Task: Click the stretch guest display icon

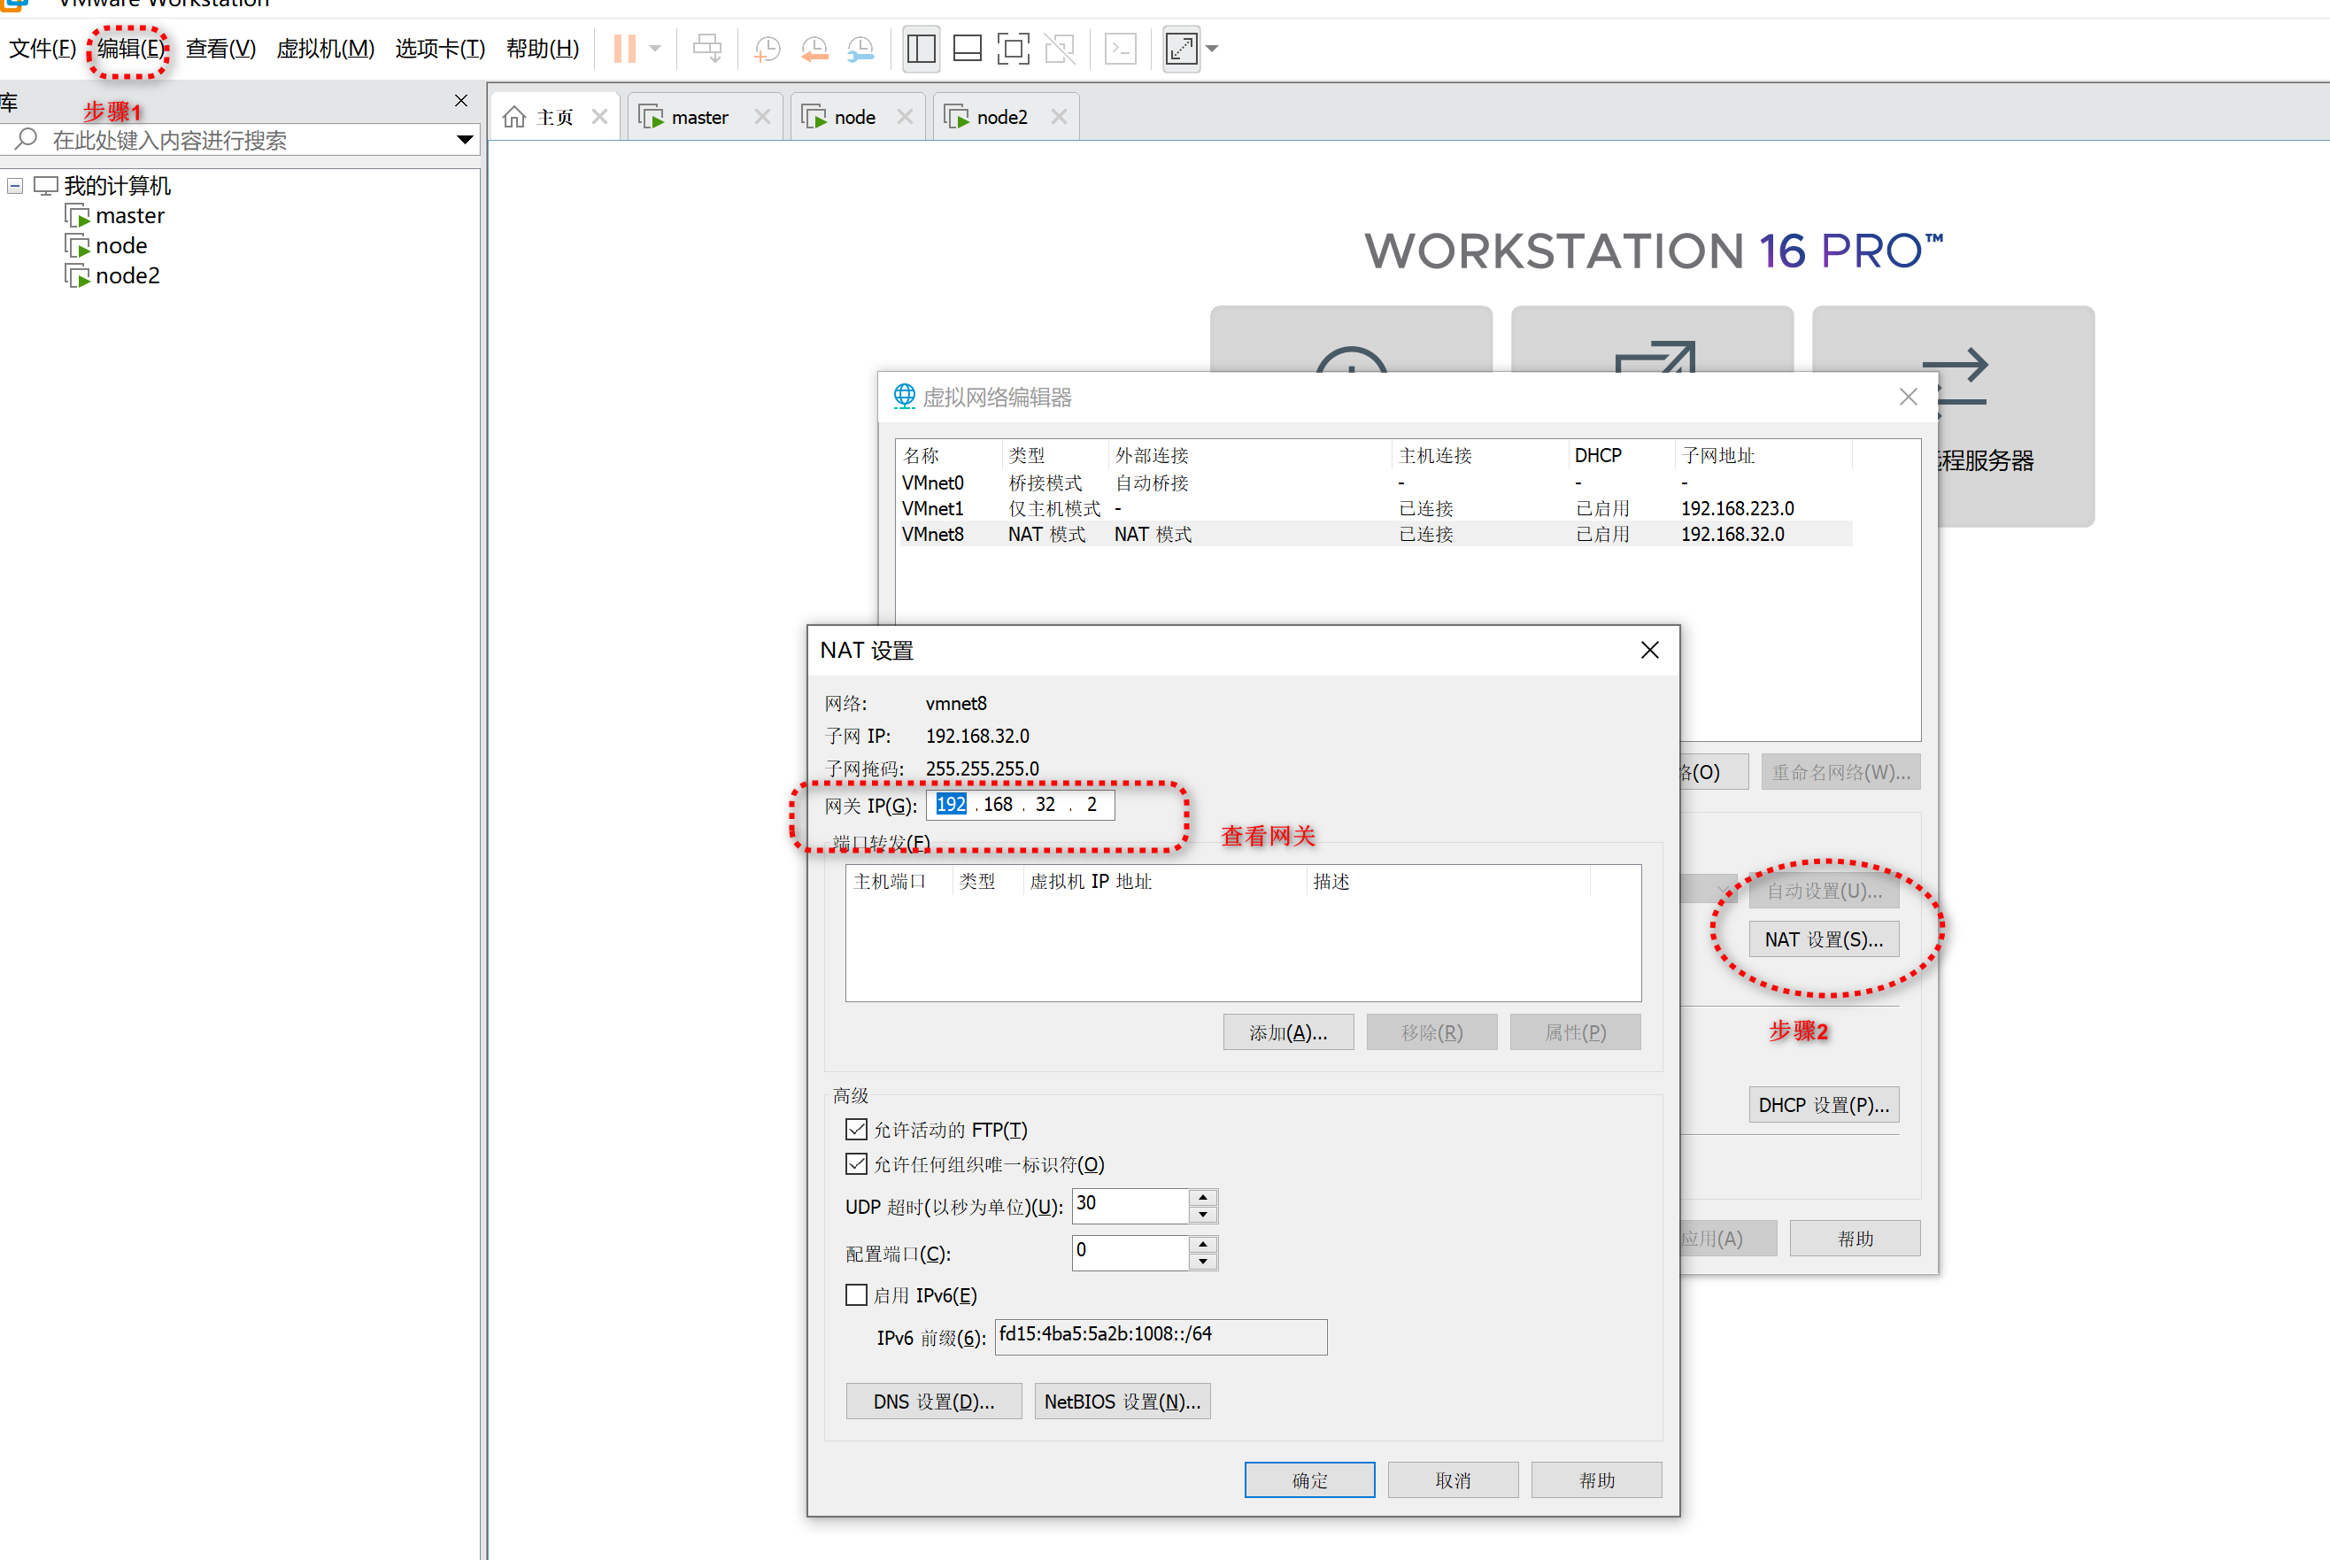Action: click(1181, 48)
